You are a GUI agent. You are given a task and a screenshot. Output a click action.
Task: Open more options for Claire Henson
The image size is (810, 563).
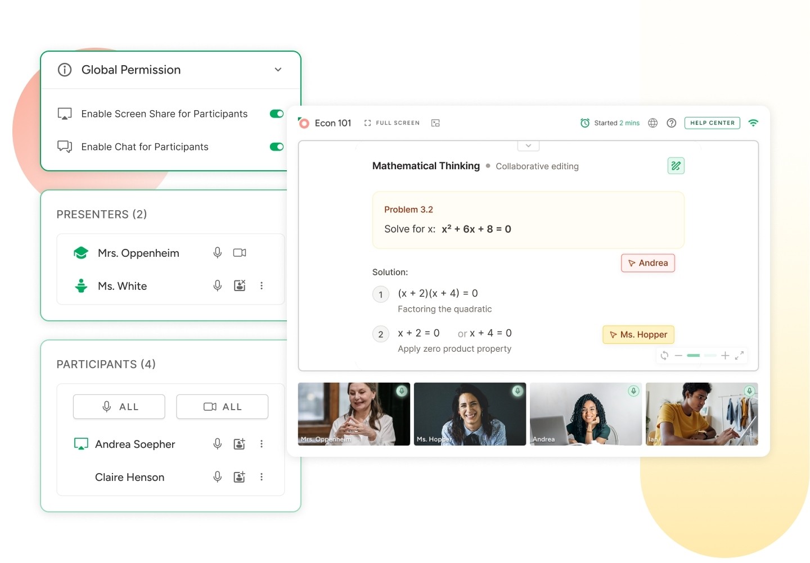point(262,477)
